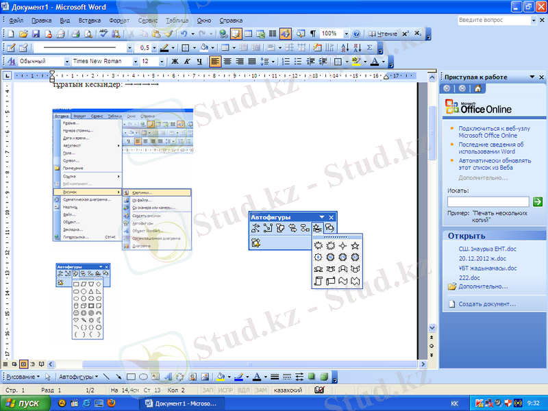This screenshot has height=411, width=548.
Task: Open the Формат menu
Action: pyautogui.click(x=119, y=21)
